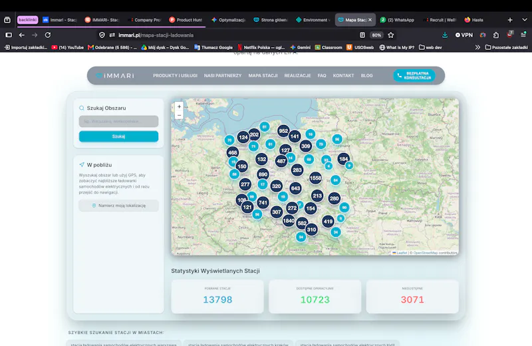Open NASI PARTNERZY menu item
The height and width of the screenshot is (346, 532).
click(x=223, y=76)
